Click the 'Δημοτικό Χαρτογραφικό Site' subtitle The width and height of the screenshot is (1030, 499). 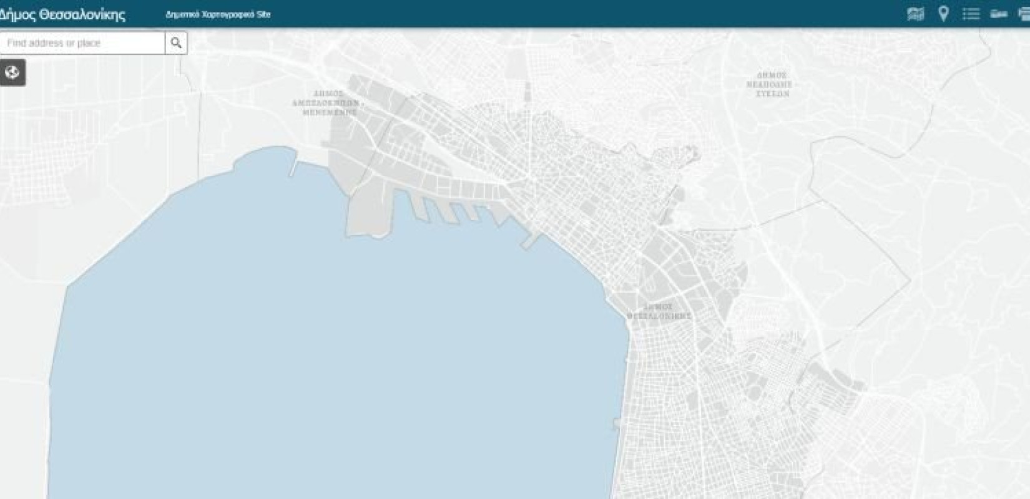(218, 14)
